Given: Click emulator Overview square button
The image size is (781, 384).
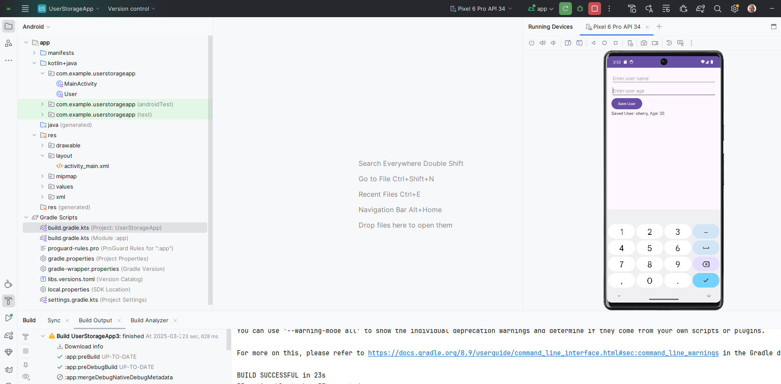Looking at the screenshot, I should 616,43.
